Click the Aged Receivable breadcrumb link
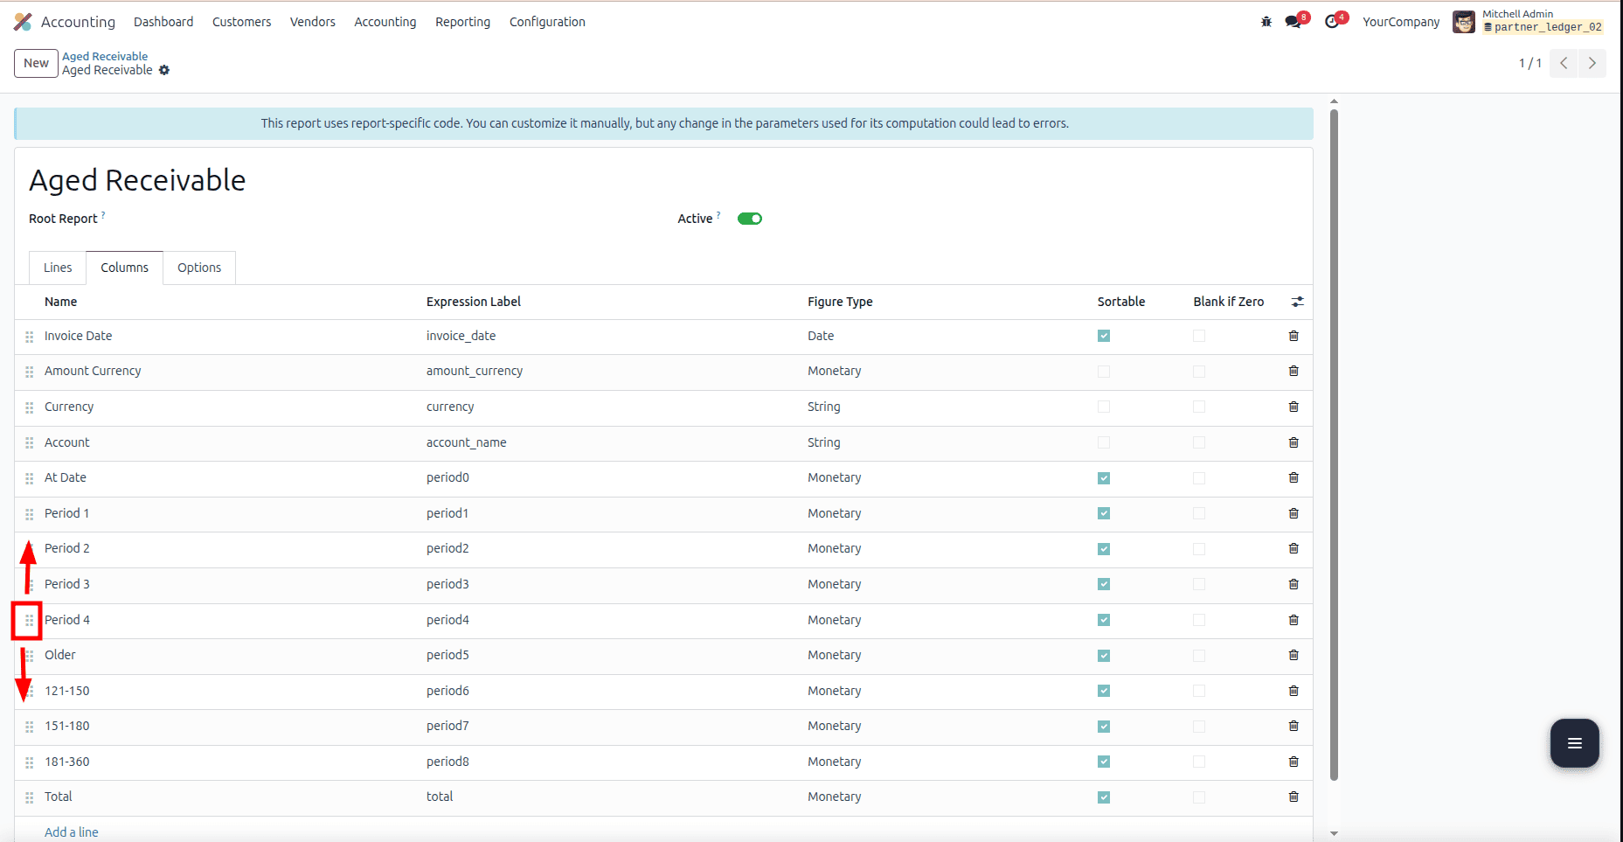 point(105,56)
